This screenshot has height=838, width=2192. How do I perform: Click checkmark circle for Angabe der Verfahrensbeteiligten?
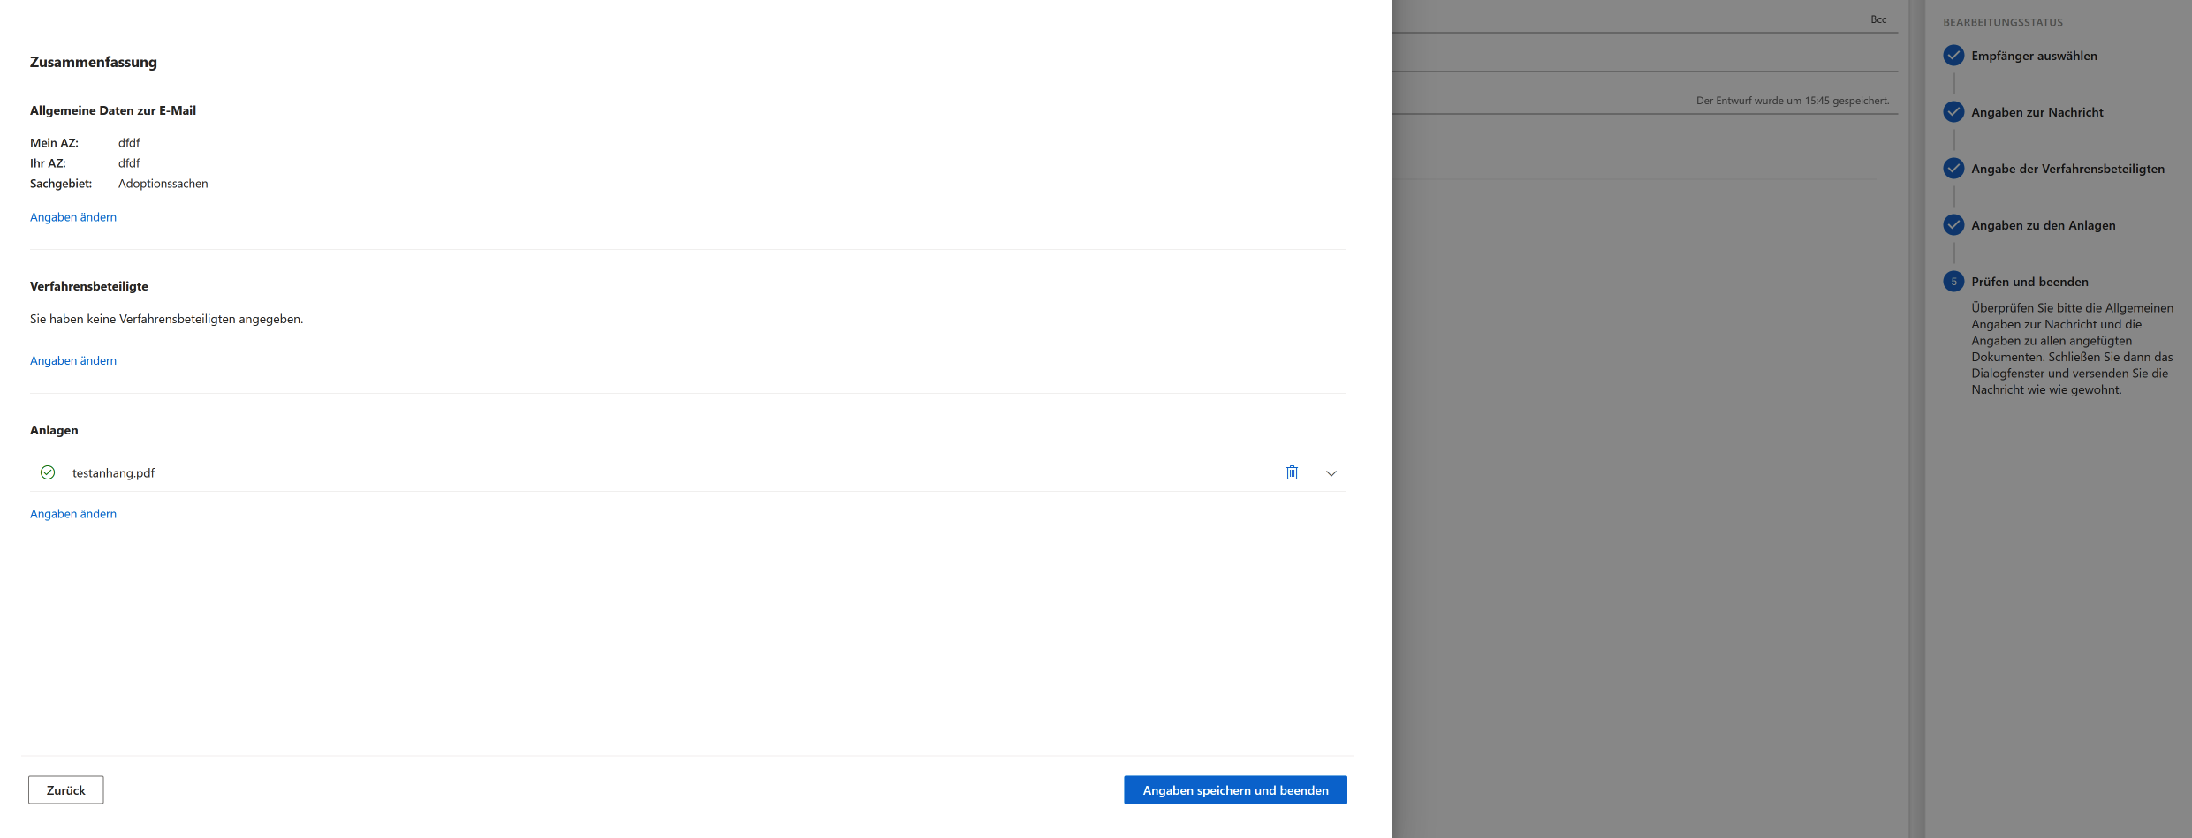[1953, 169]
